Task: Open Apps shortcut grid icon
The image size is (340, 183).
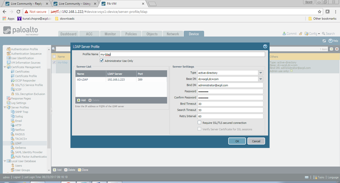Action: [4, 19]
